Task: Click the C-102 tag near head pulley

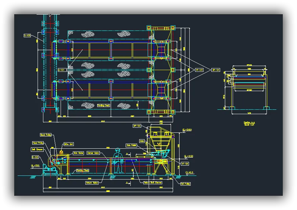Action: click(35, 157)
